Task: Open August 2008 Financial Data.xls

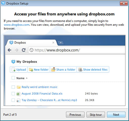Action: [x=42, y=94]
